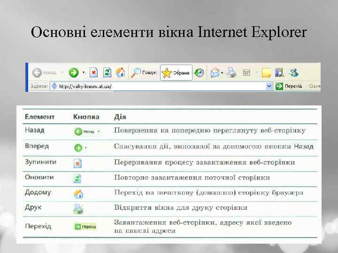Open the Пошук search button
Screen dimensions: 338x253
click(144, 73)
